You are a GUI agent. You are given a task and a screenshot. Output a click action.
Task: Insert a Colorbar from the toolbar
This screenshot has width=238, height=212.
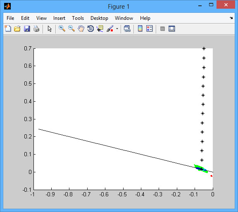(140, 29)
